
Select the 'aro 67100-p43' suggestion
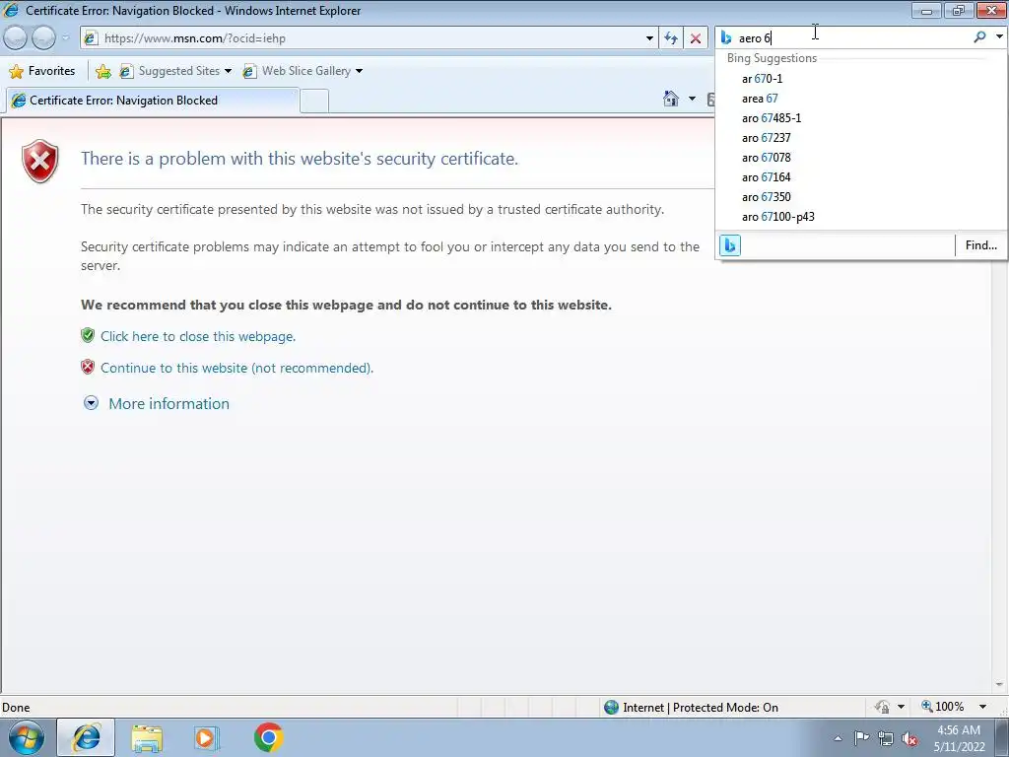(861, 217)
